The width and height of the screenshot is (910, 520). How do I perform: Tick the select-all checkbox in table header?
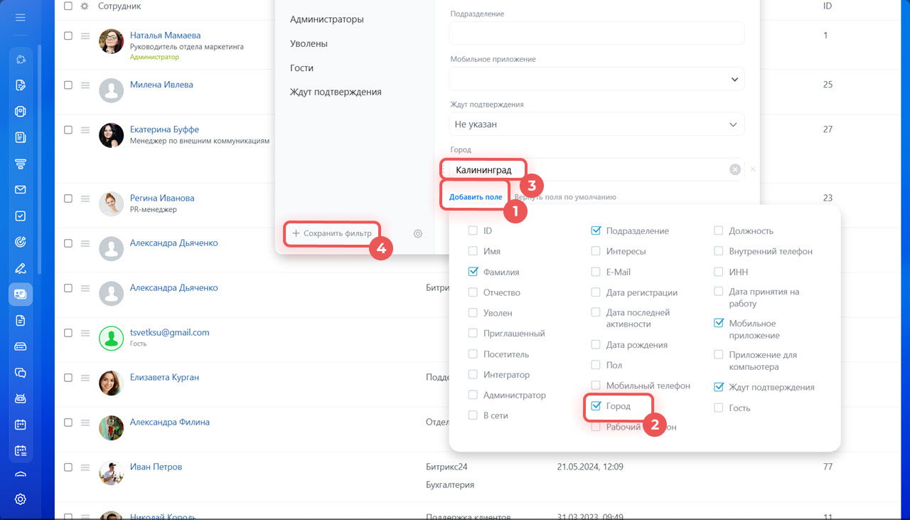pyautogui.click(x=68, y=6)
